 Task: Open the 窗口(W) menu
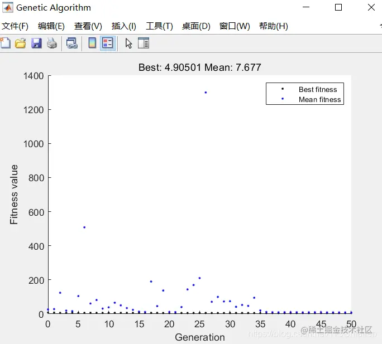coord(235,26)
